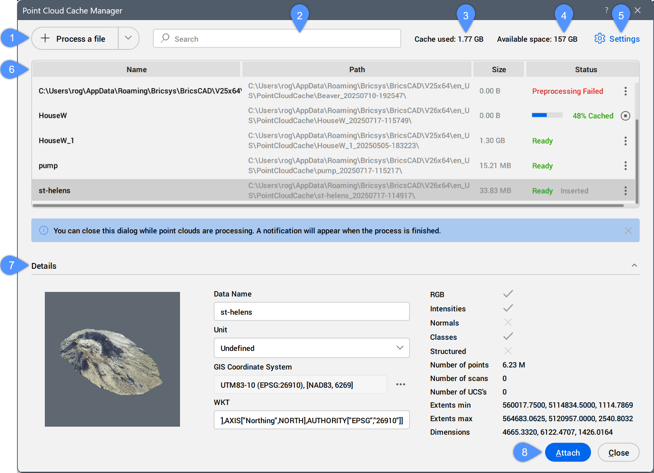The image size is (654, 473).
Task: Click the help question mark icon
Action: pos(606,10)
